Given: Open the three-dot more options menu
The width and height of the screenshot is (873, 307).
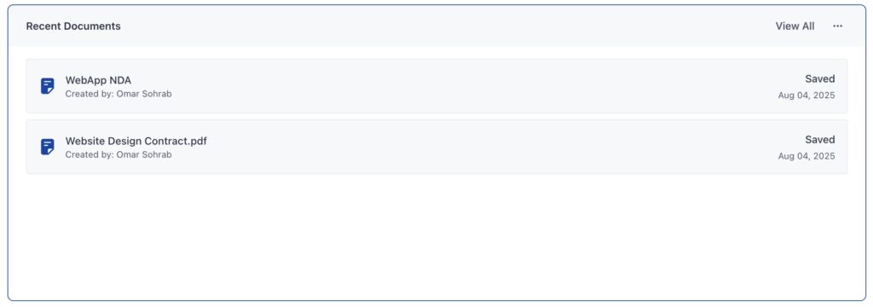Looking at the screenshot, I should 837,26.
